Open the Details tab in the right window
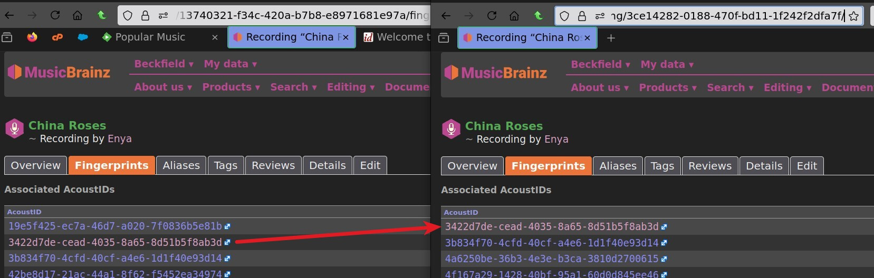Screen dimensions: 874x278 764,166
